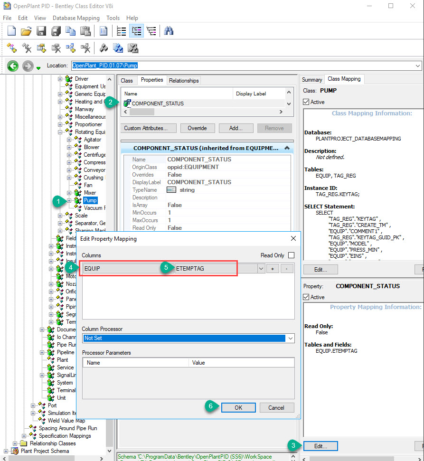
Task: Enable the Read Only checkbox in dialog
Action: click(x=291, y=255)
